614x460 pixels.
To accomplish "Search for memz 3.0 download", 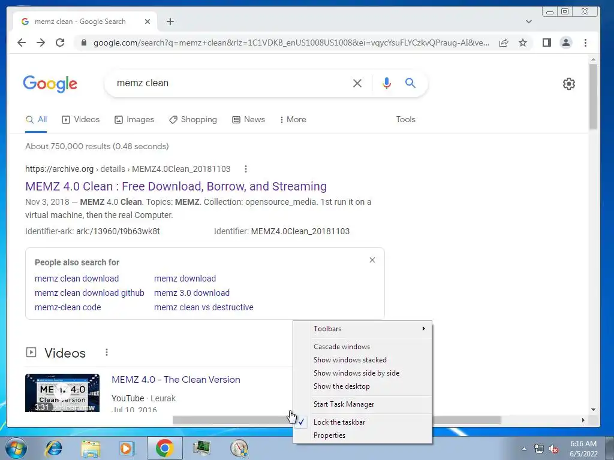I will 192,293.
